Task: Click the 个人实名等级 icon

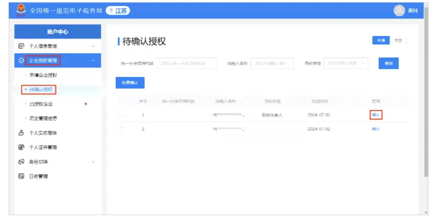Action: 21,133
